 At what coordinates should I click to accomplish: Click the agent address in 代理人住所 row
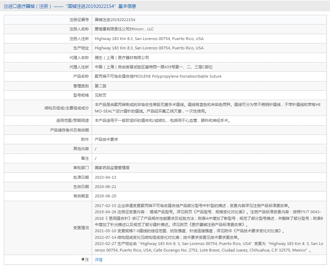pos(154,67)
